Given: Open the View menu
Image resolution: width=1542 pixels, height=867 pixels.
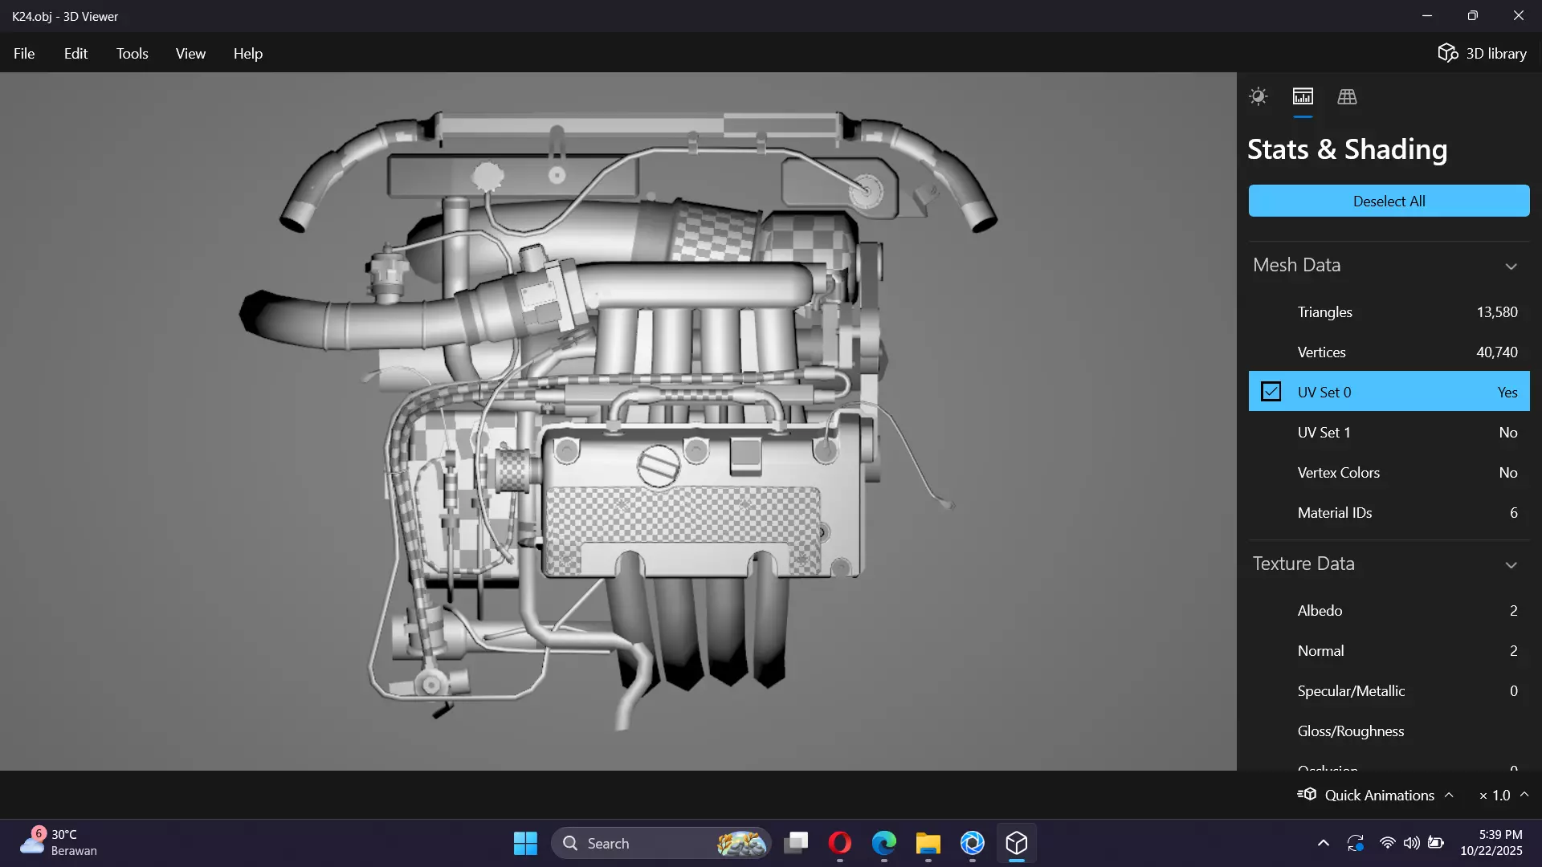Looking at the screenshot, I should (190, 53).
